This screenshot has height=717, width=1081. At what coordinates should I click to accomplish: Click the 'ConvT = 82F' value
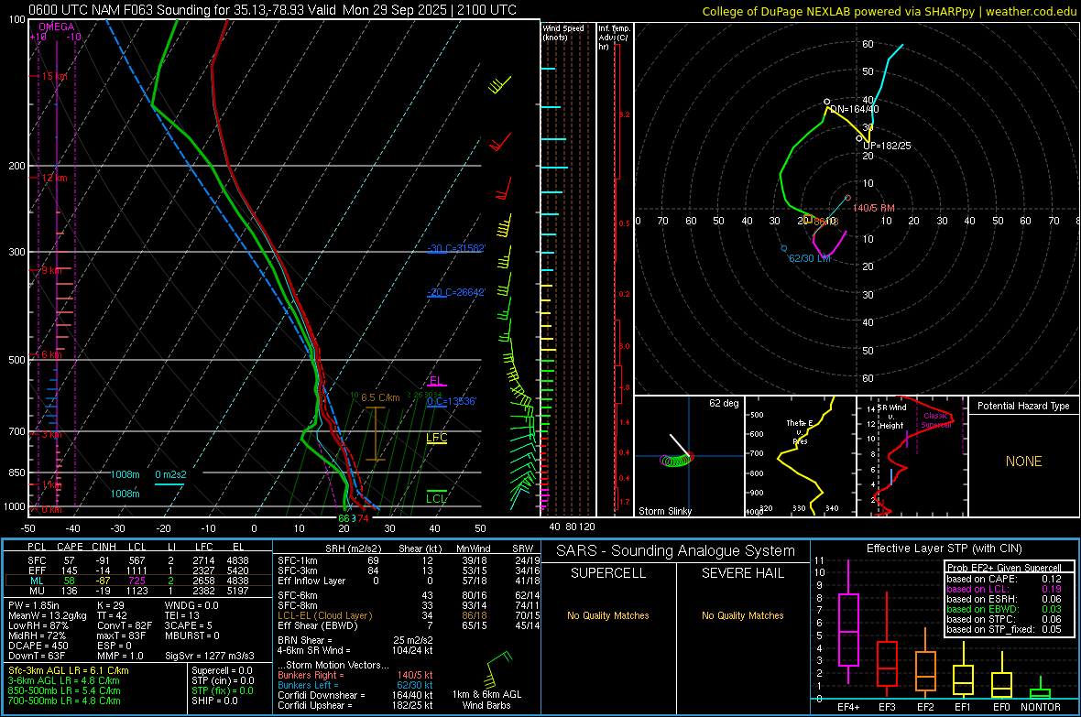coord(125,625)
